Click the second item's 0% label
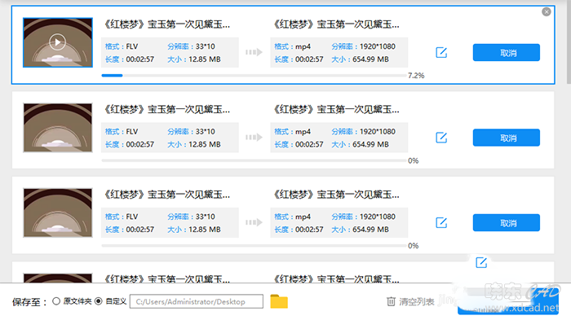 pyautogui.click(x=414, y=160)
